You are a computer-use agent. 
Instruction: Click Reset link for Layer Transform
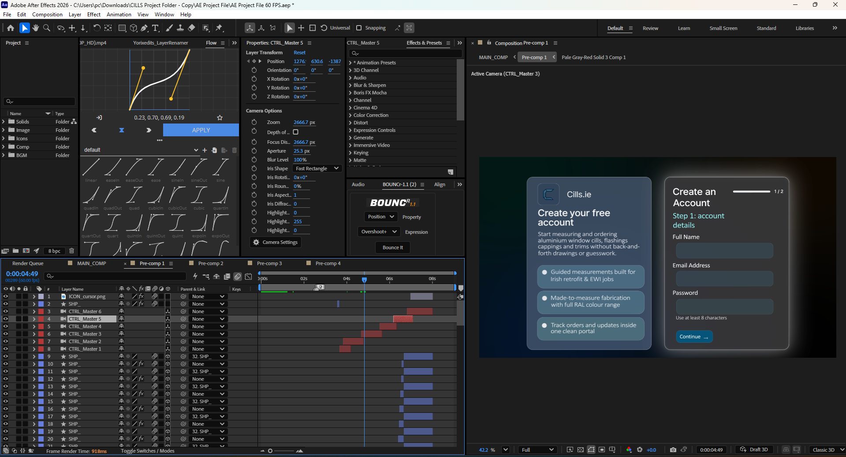[300, 52]
